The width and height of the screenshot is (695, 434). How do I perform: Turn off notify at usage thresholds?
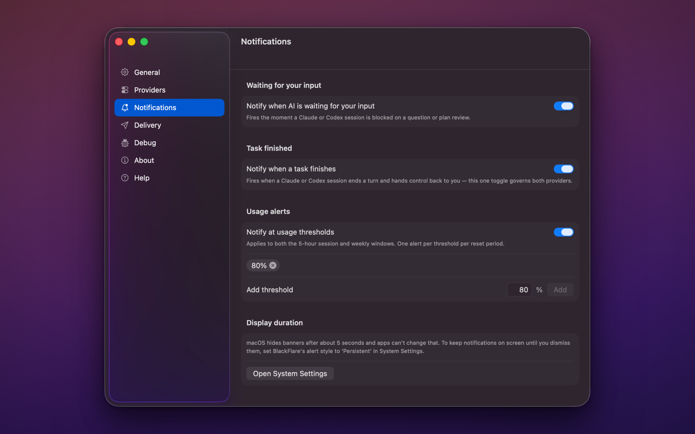coord(564,232)
